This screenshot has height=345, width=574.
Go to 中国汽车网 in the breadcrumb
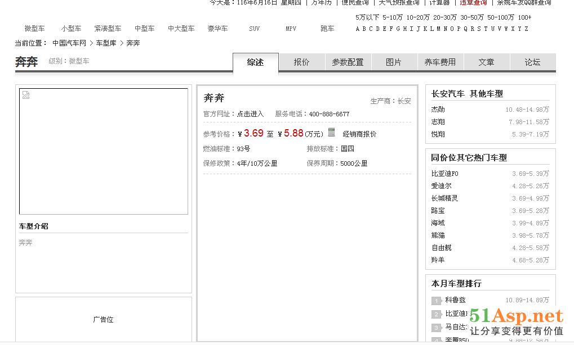click(69, 43)
